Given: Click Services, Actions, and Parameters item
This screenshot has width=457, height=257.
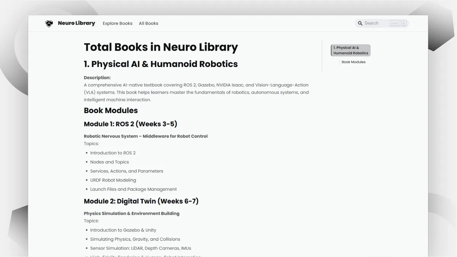Looking at the screenshot, I should point(126,171).
